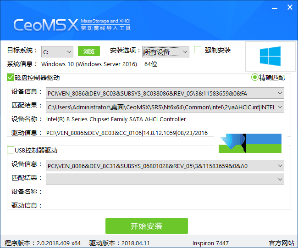Expand disk controller 匹配结果 dropdown
Screen dimensions: 298x248
click(165, 107)
